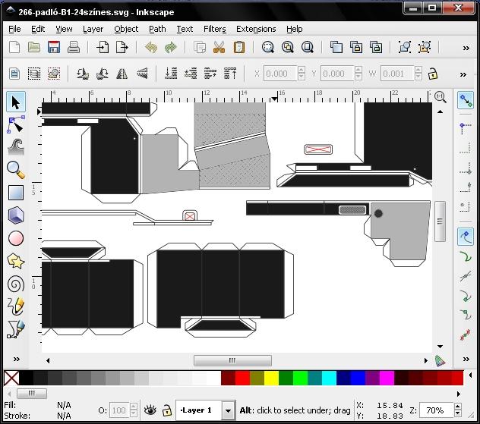Open the Filters menu

coord(214,29)
